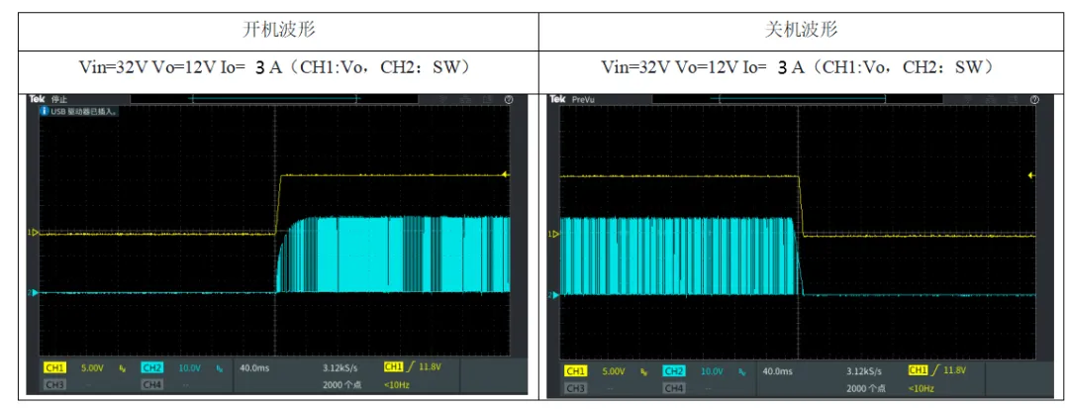Click the CH2 ground marker on right waveform
Screen dimensions: 1069x409
[554, 295]
